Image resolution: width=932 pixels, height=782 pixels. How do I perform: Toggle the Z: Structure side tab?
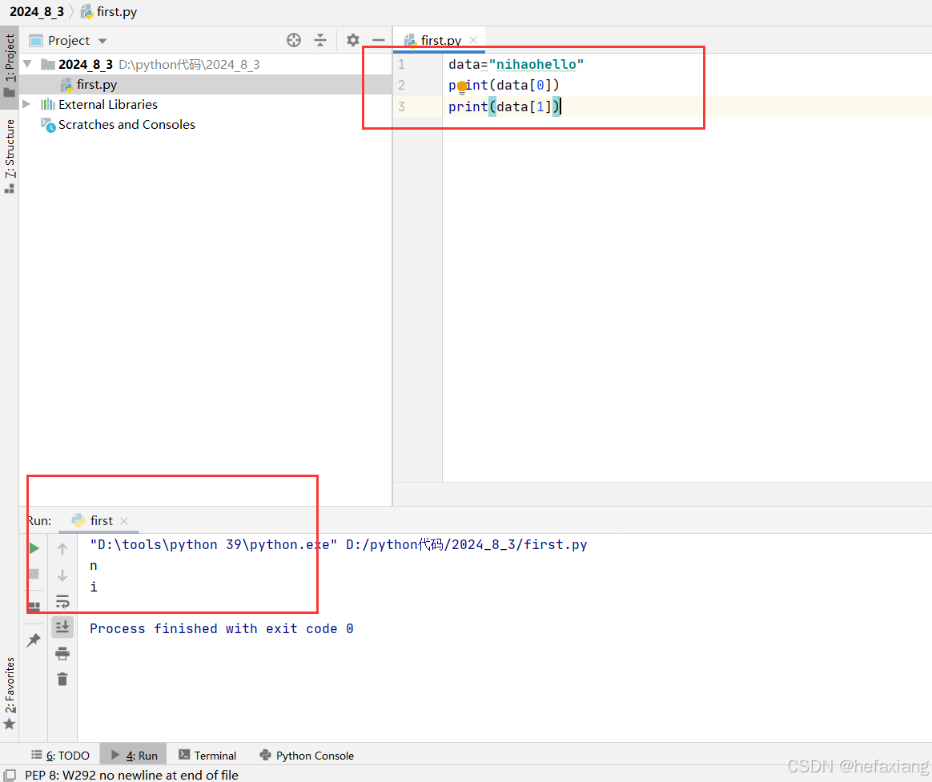pyautogui.click(x=10, y=156)
